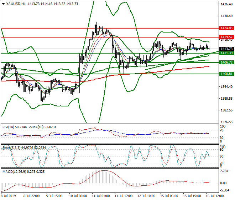Click the 8 Jul 2019 time axis label
The width and height of the screenshot is (235, 200).
[8, 196]
